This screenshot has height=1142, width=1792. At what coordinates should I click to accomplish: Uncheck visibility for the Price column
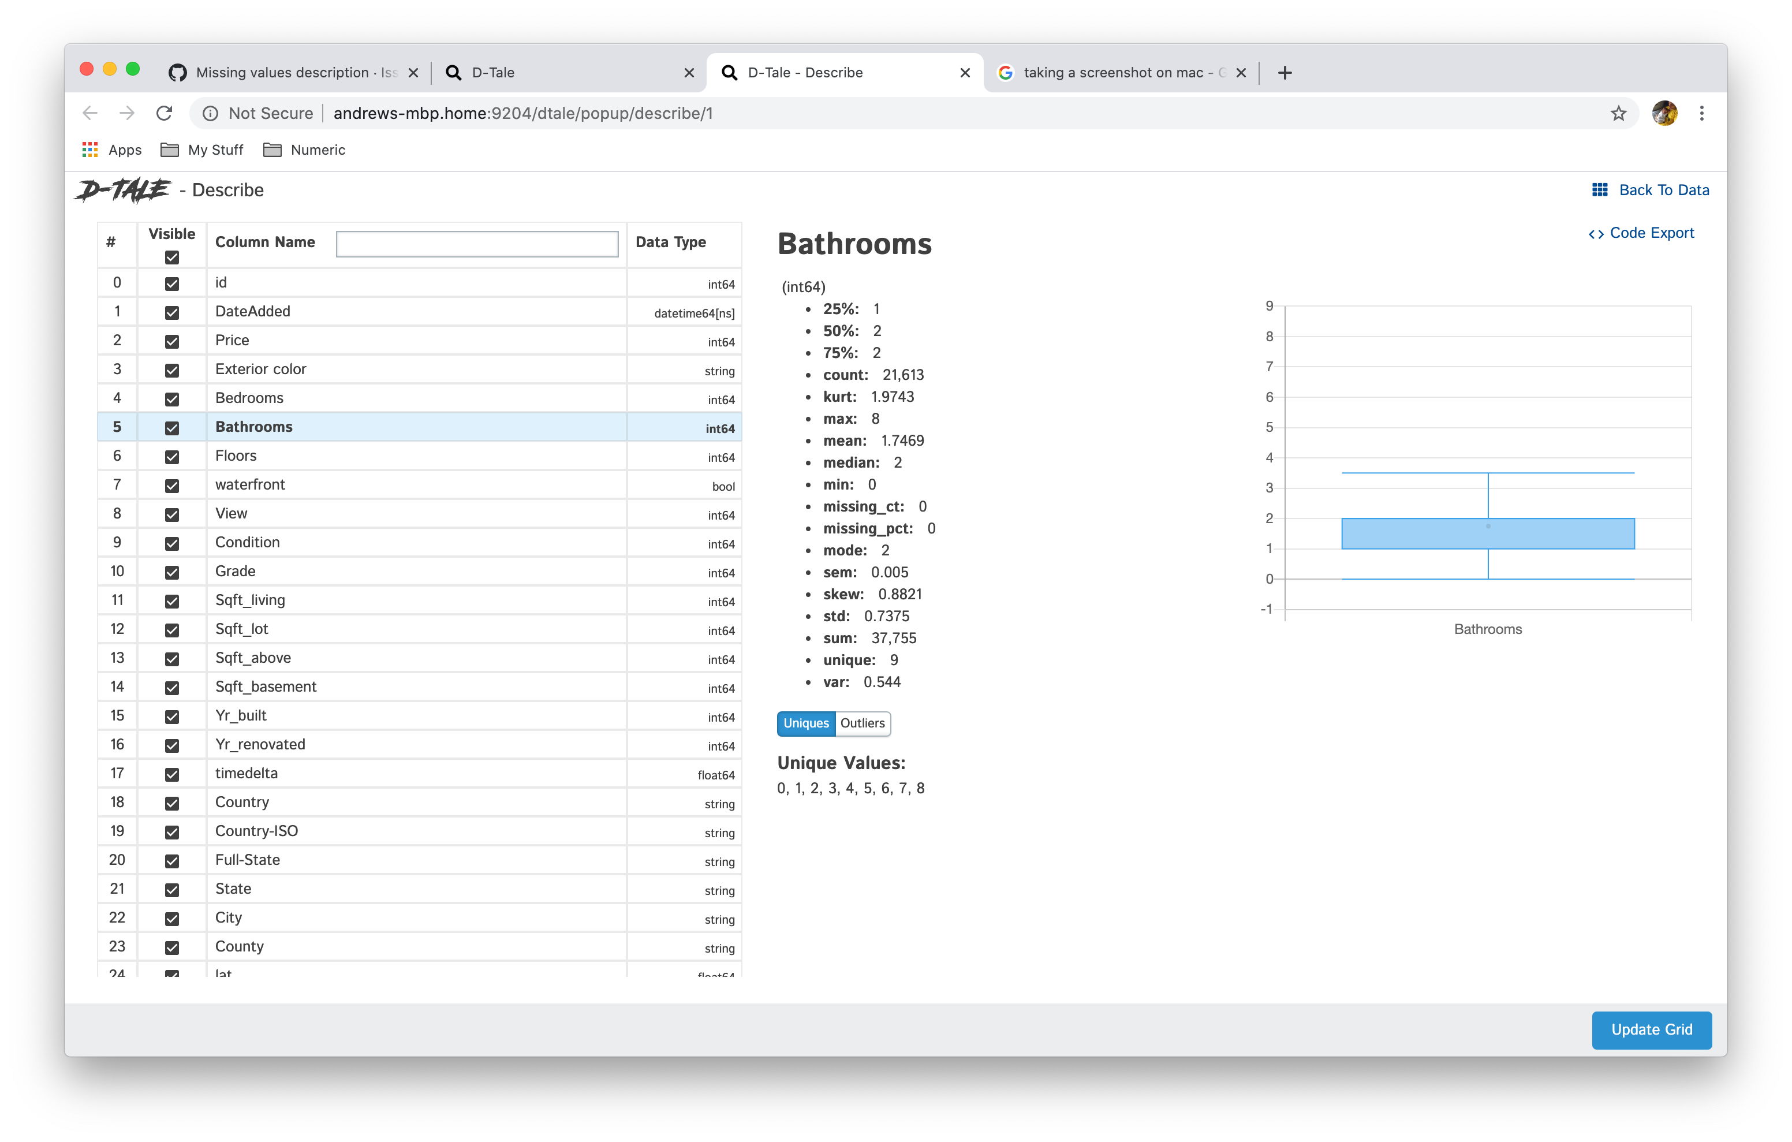coord(172,342)
